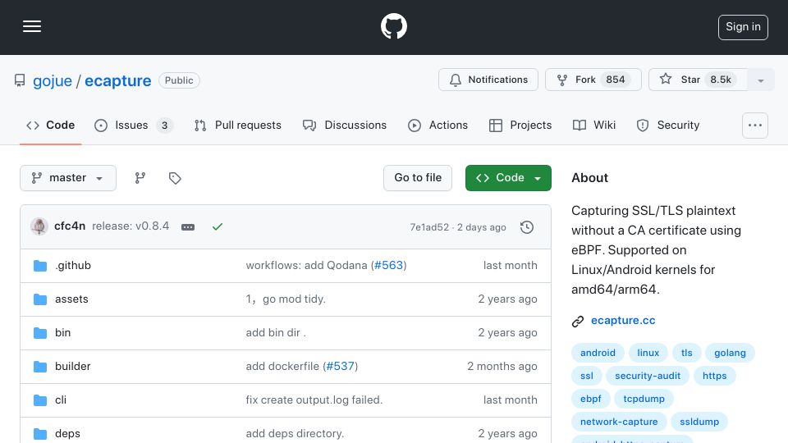
Task: Open the gojue owner profile link
Action: click(x=53, y=81)
